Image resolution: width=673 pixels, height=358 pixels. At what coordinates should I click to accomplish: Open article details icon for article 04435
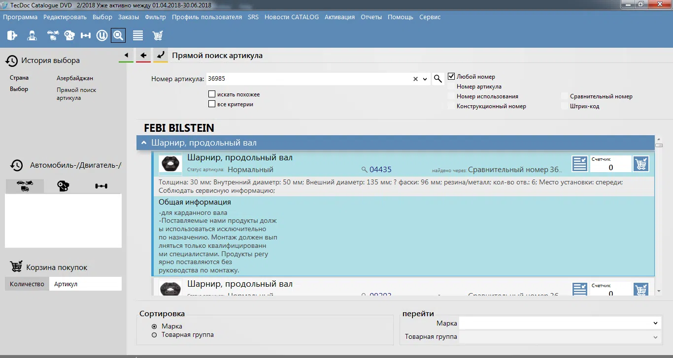tap(580, 164)
